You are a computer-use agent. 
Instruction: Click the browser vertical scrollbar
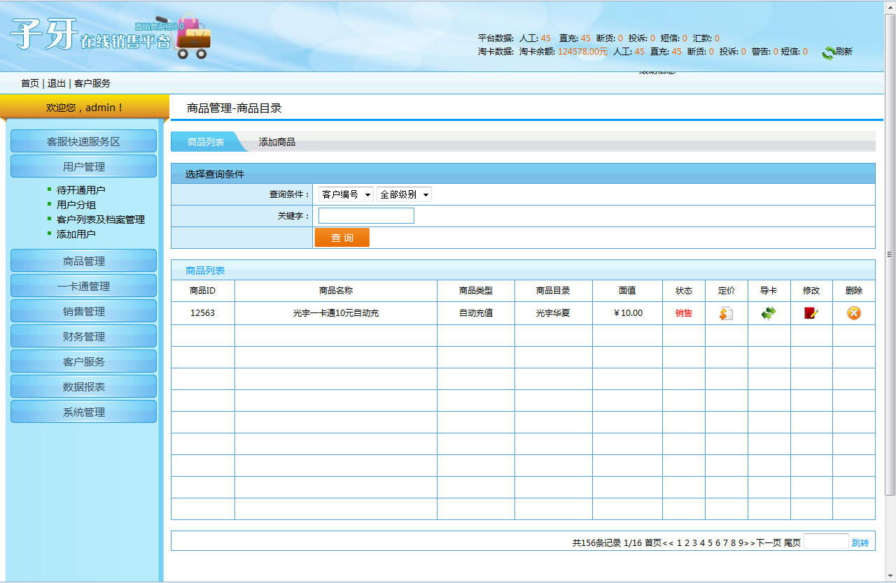pos(890,254)
